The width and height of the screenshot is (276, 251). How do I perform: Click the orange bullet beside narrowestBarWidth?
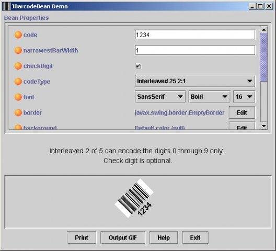(x=18, y=50)
